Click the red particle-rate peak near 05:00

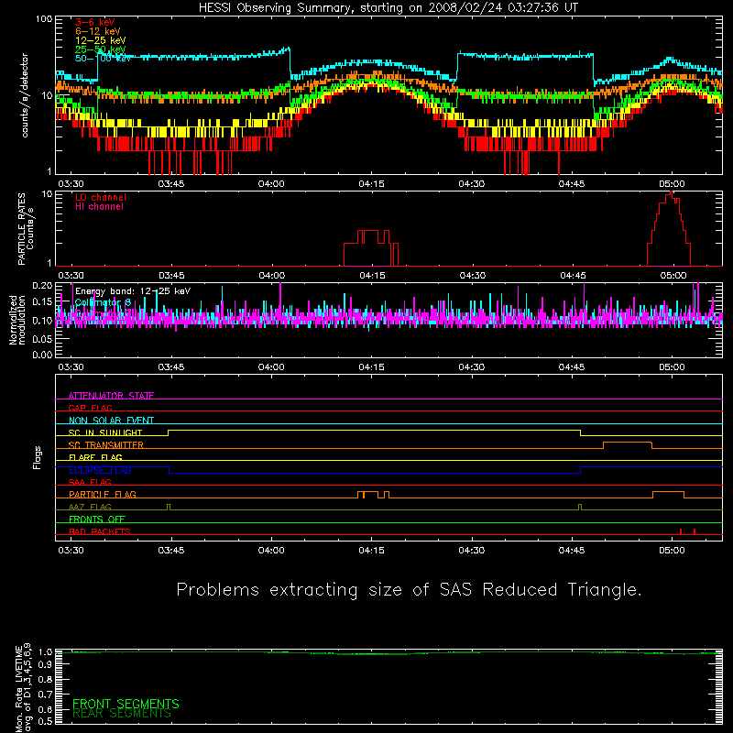click(670, 229)
